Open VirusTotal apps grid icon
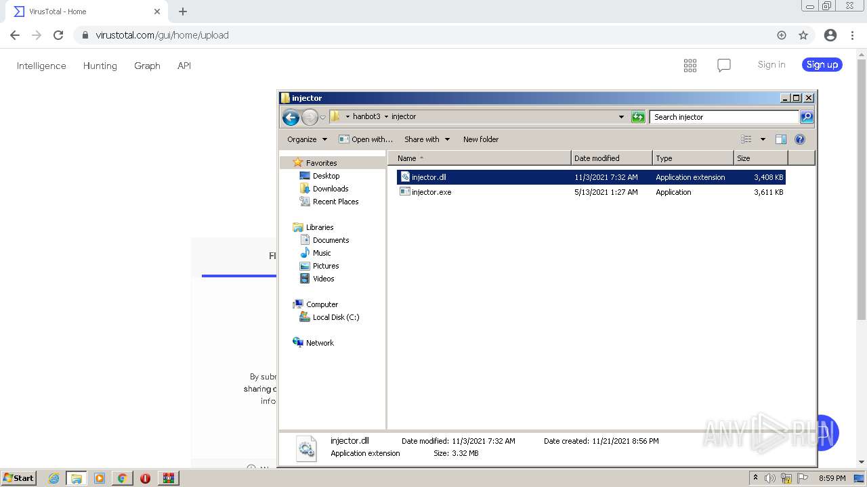This screenshot has height=487, width=867. pos(690,65)
